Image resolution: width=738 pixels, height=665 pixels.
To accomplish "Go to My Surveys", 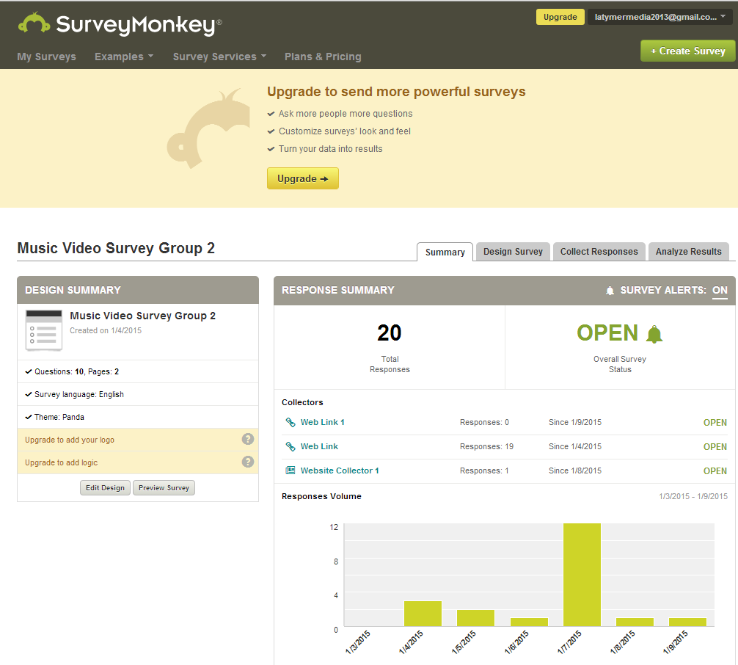I will (47, 57).
